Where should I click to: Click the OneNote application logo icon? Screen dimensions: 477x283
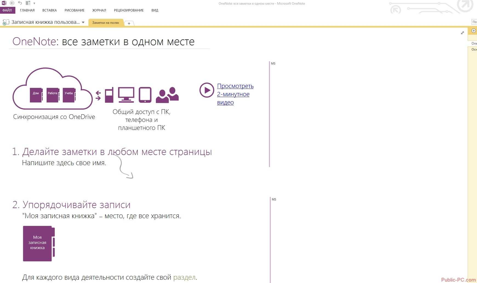[x=4, y=3]
